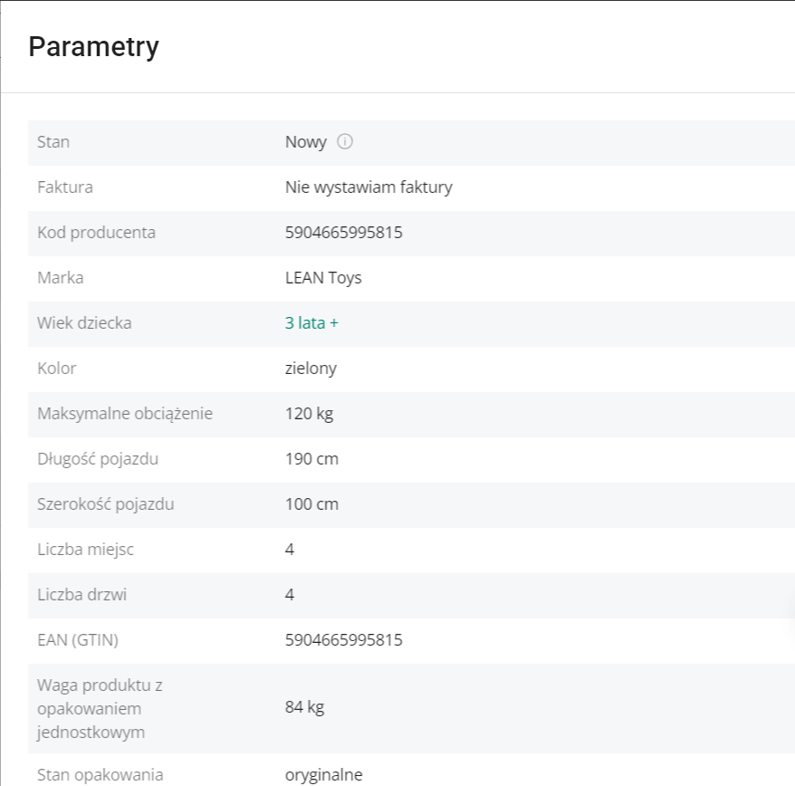This screenshot has height=786, width=795.
Task: Select the 'Wiek dziecka' label
Action: click(84, 323)
